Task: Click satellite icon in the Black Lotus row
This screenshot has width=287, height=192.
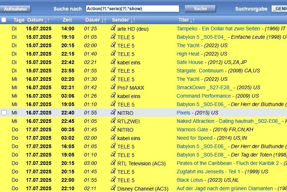Action: (x=113, y=180)
